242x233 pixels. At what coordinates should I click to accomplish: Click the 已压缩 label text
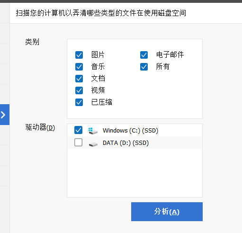click(x=102, y=102)
